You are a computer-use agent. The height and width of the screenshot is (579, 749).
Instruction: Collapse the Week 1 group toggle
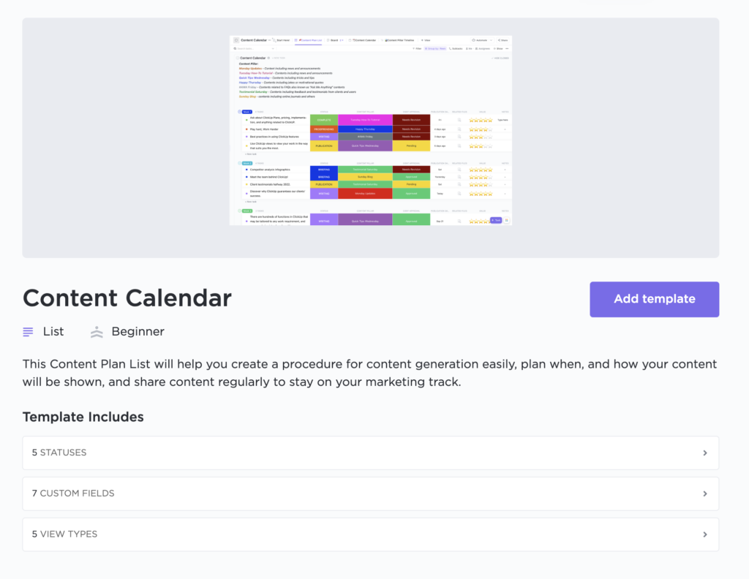240,112
